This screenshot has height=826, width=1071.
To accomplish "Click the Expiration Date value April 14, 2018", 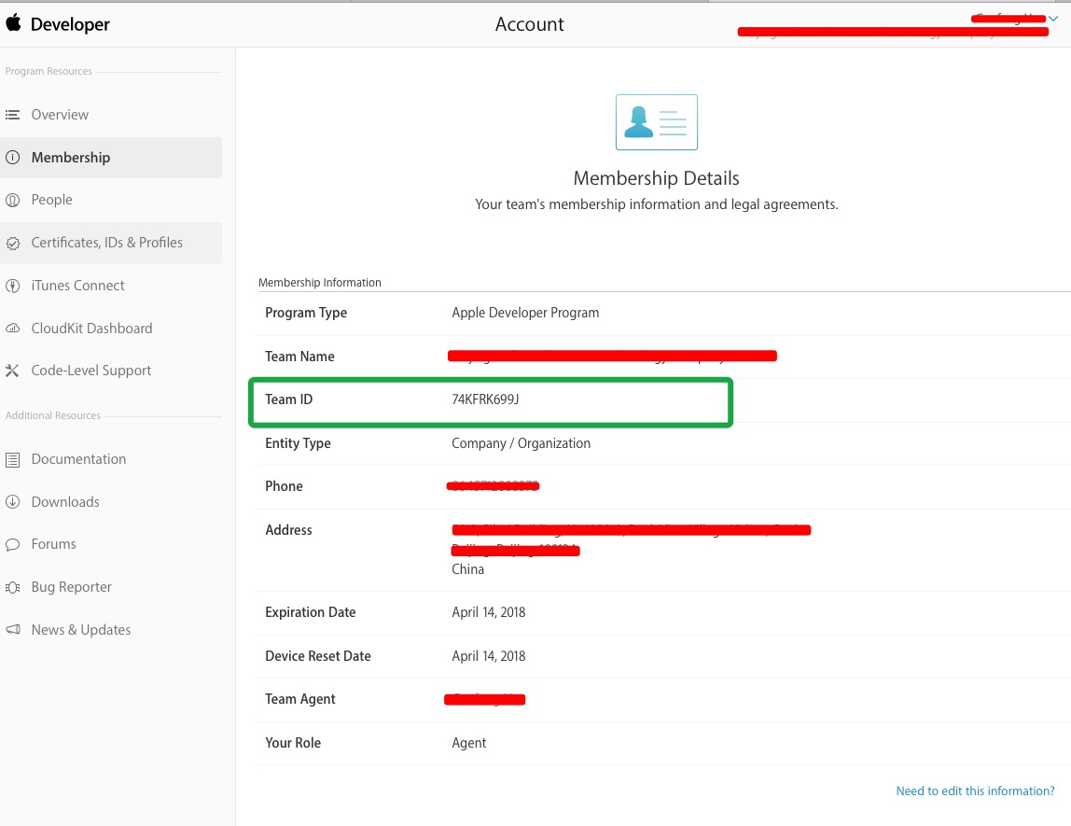I will (x=488, y=612).
